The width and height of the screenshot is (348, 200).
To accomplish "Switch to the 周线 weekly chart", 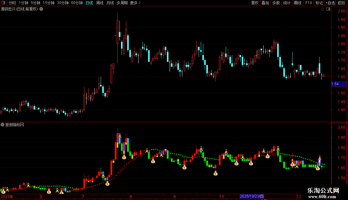I will (100, 3).
